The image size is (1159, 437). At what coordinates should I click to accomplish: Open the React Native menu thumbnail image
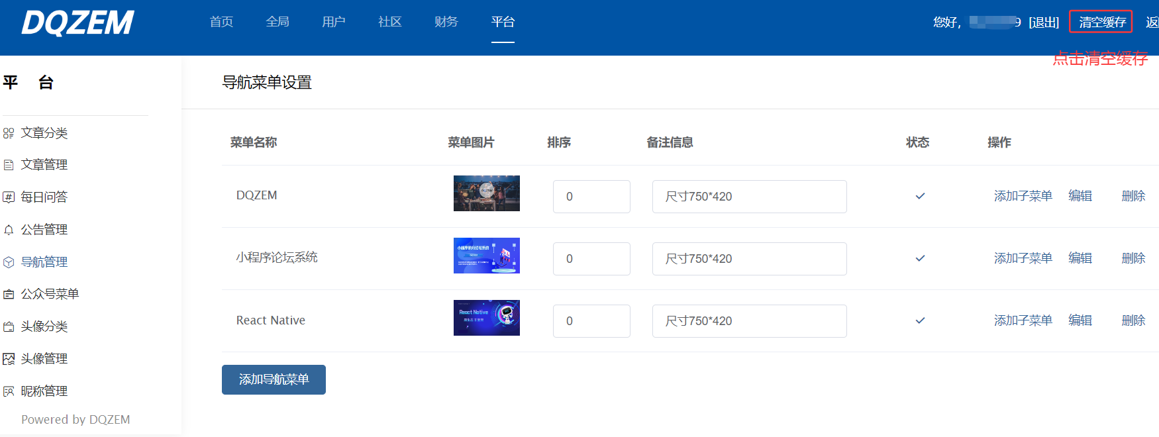click(486, 318)
